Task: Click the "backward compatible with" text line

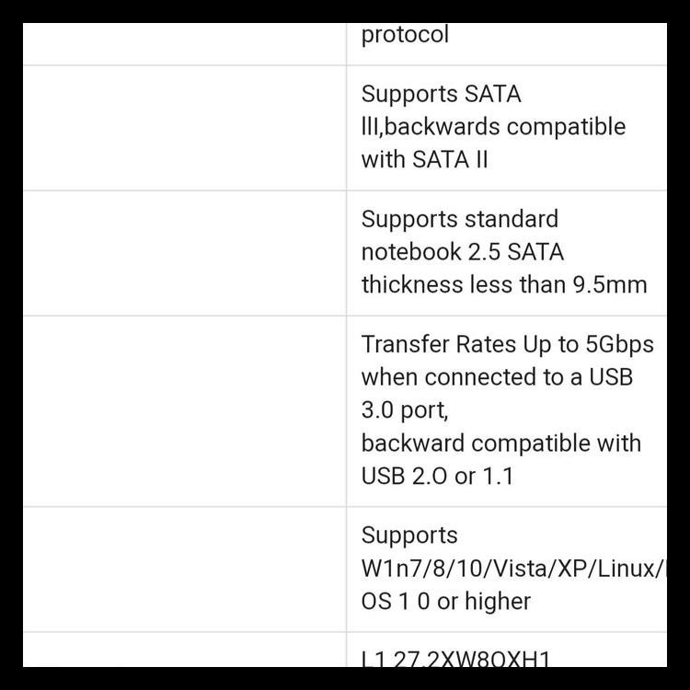Action: [x=500, y=443]
